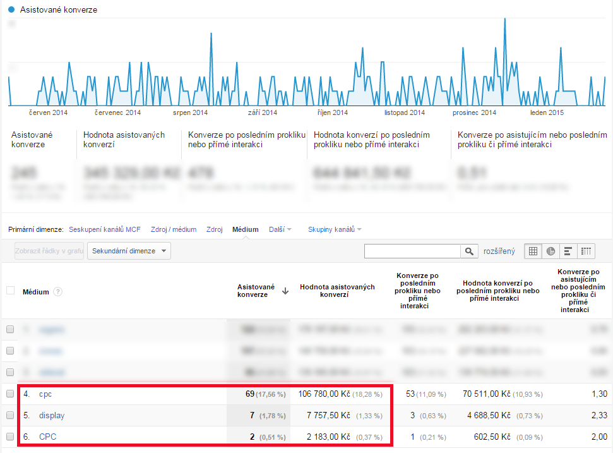Tick the second blurred row checkbox
Viewport: 613px width, 453px height.
click(x=10, y=351)
